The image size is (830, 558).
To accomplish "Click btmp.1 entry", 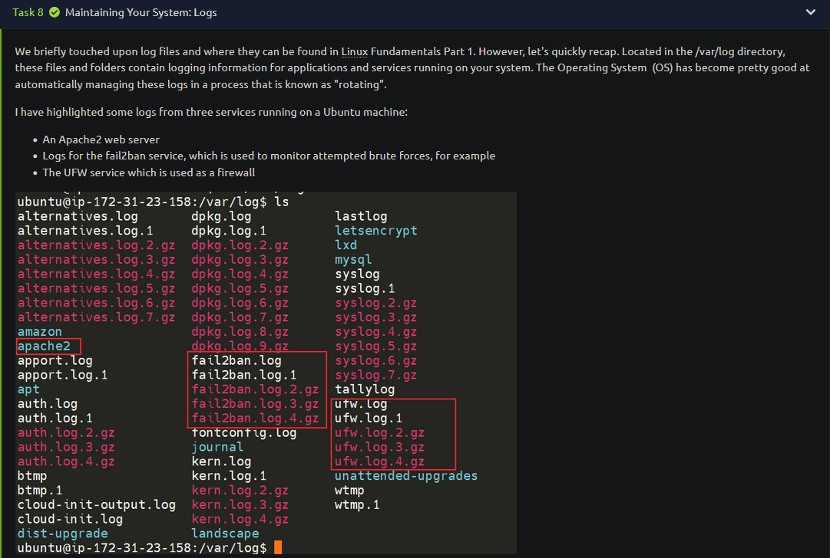I will click(x=40, y=491).
